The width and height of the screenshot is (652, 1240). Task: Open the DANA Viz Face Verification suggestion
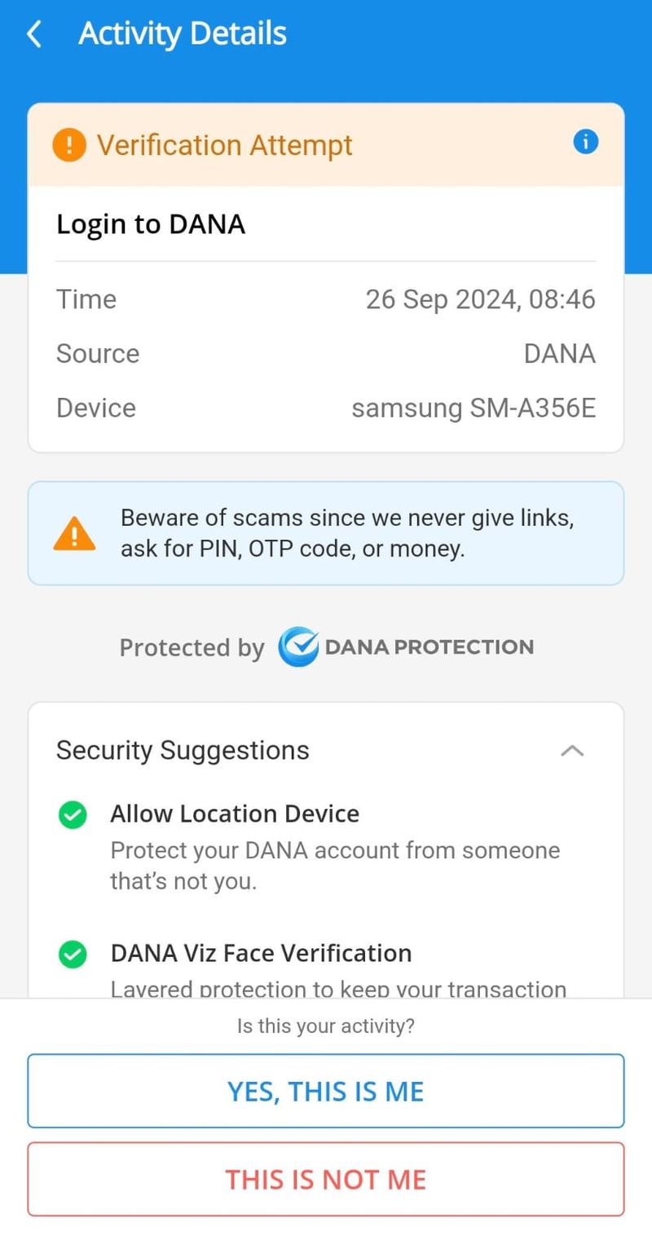(326, 969)
